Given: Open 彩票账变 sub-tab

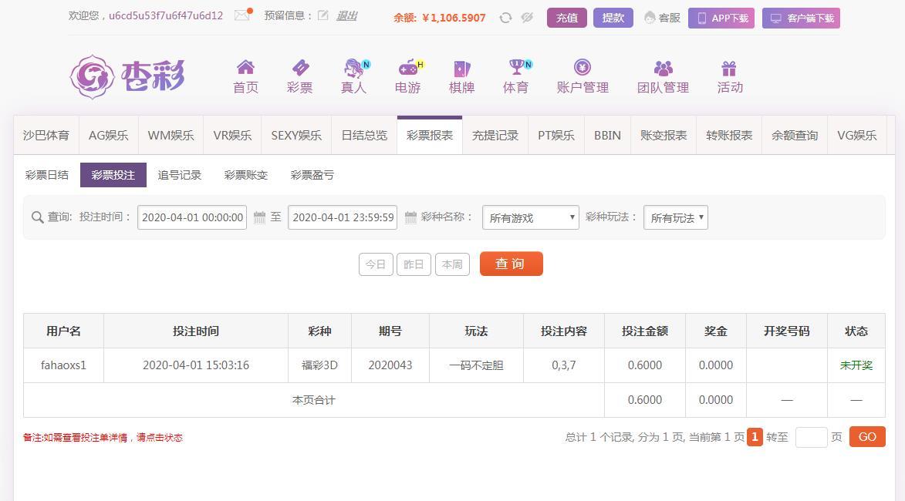Looking at the screenshot, I should (246, 175).
